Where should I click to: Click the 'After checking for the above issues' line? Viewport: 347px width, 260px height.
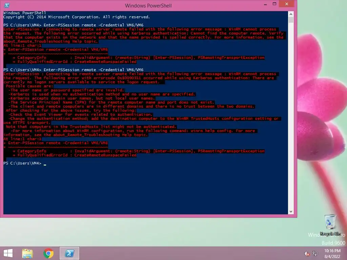tap(71, 110)
